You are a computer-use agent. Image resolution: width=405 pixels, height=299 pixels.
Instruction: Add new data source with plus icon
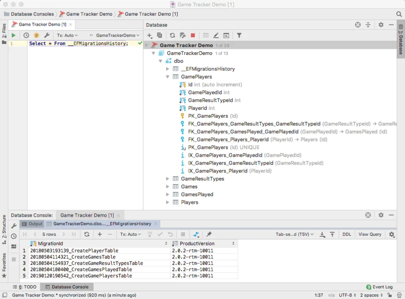tap(150, 35)
